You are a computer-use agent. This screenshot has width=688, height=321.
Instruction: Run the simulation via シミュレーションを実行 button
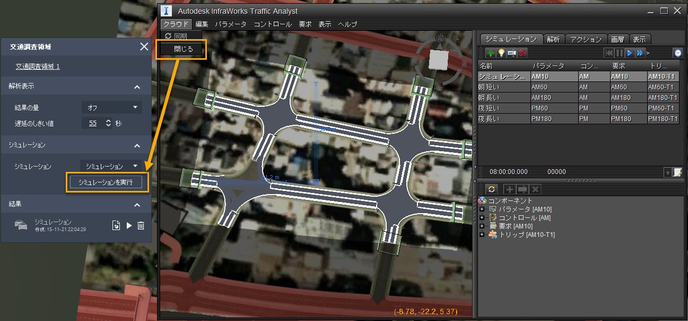click(107, 182)
